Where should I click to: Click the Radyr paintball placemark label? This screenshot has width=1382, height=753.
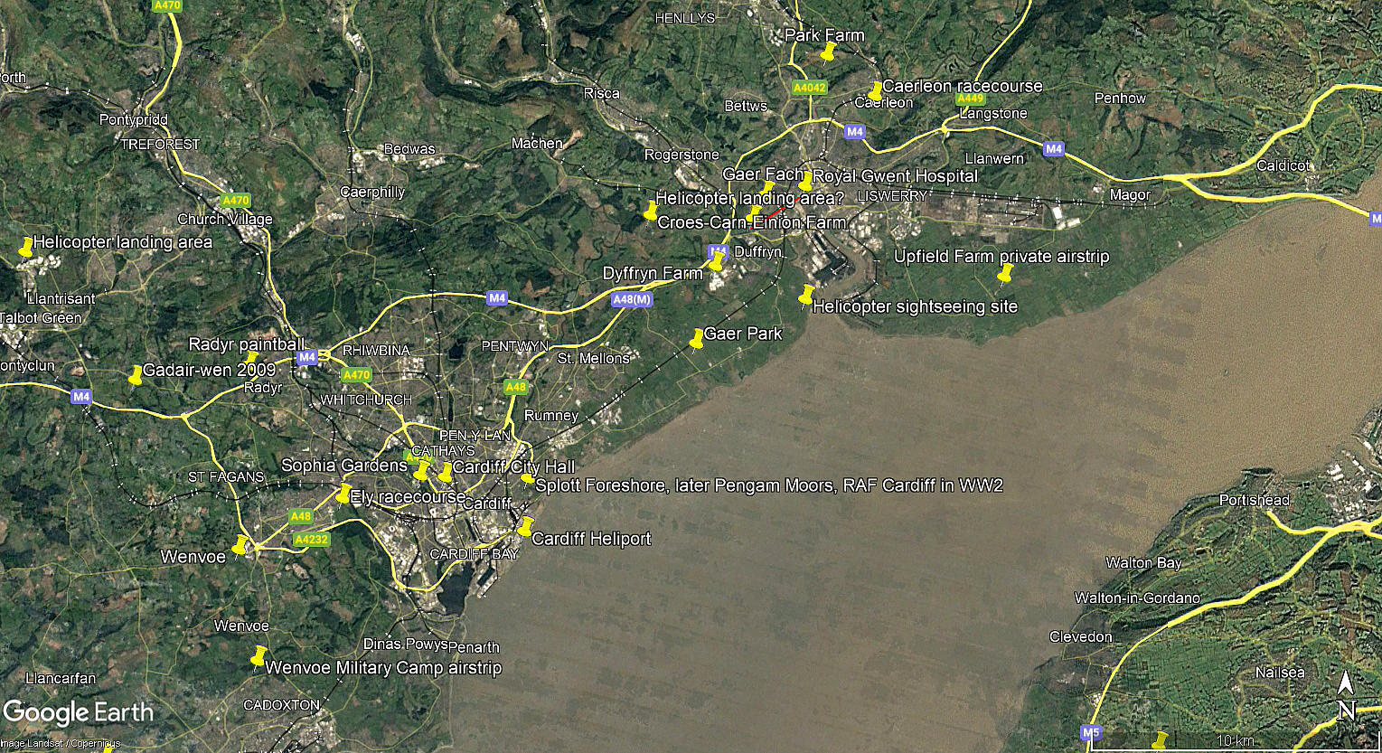tap(247, 344)
